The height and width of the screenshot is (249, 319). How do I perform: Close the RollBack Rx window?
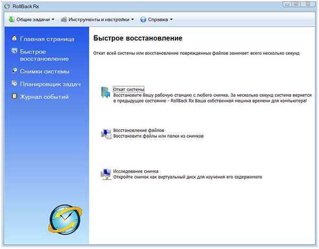(308, 4)
